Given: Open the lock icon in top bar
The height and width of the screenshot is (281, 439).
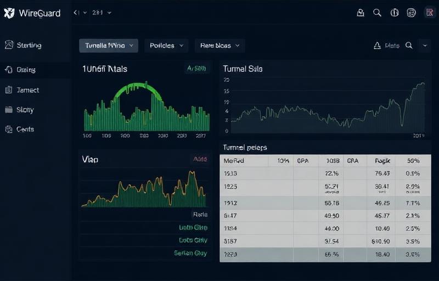Looking at the screenshot, I should tap(361, 13).
